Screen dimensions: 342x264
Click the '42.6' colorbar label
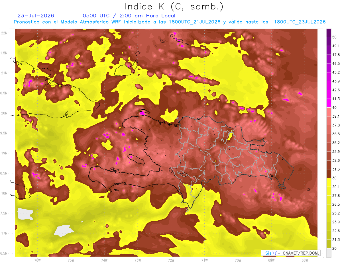click(336, 90)
